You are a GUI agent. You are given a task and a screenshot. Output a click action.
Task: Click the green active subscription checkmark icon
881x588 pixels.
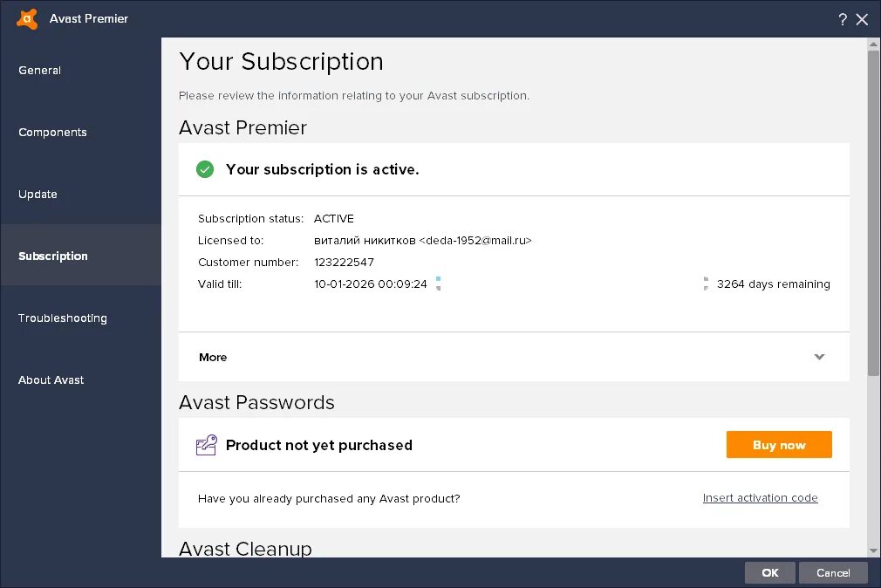click(x=205, y=169)
